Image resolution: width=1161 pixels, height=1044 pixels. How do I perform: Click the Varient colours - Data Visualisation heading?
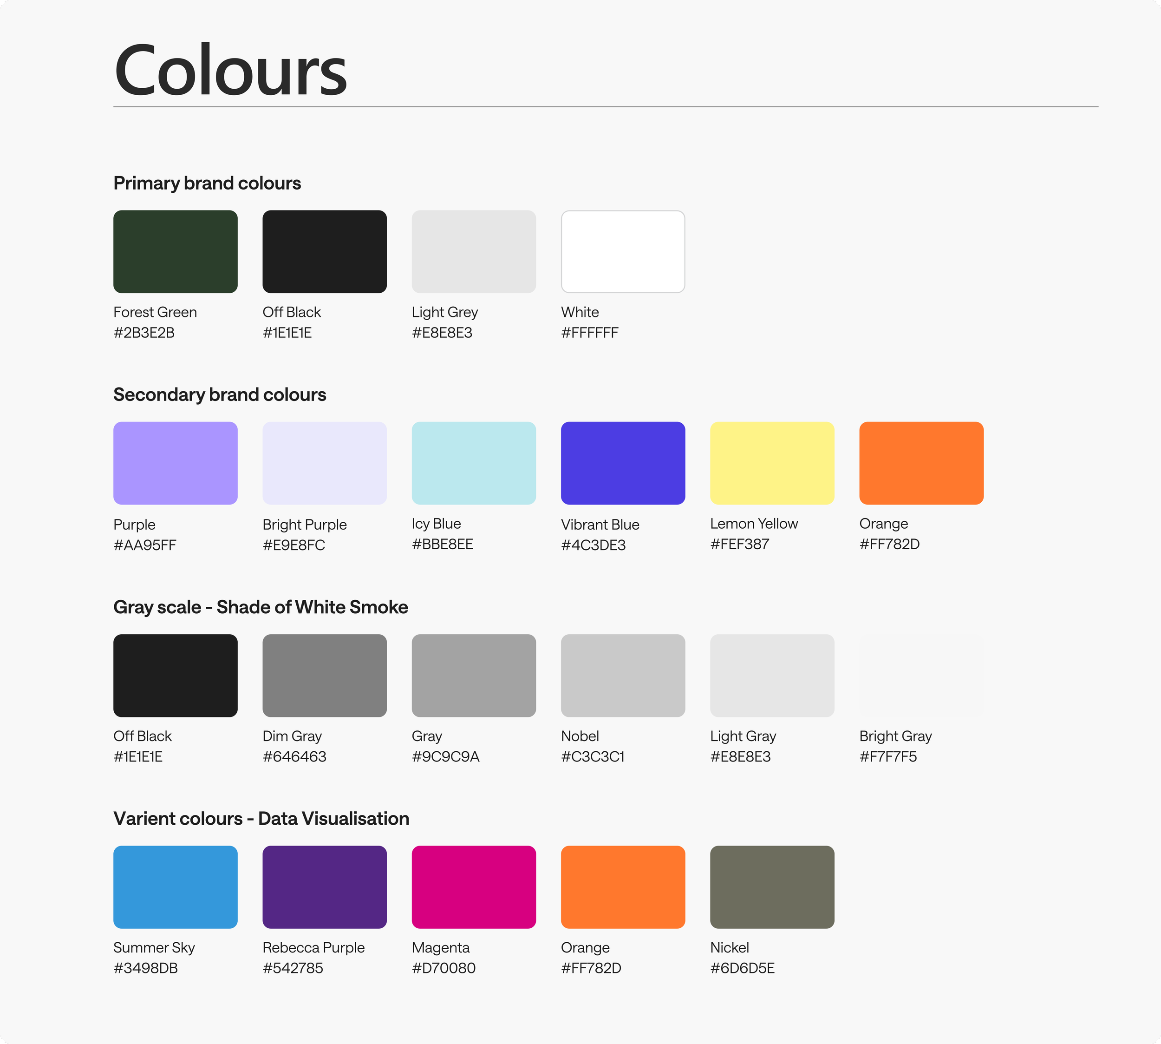[x=261, y=819]
